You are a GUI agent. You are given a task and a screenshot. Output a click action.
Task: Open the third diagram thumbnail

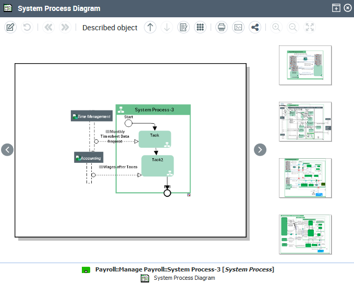(305, 178)
